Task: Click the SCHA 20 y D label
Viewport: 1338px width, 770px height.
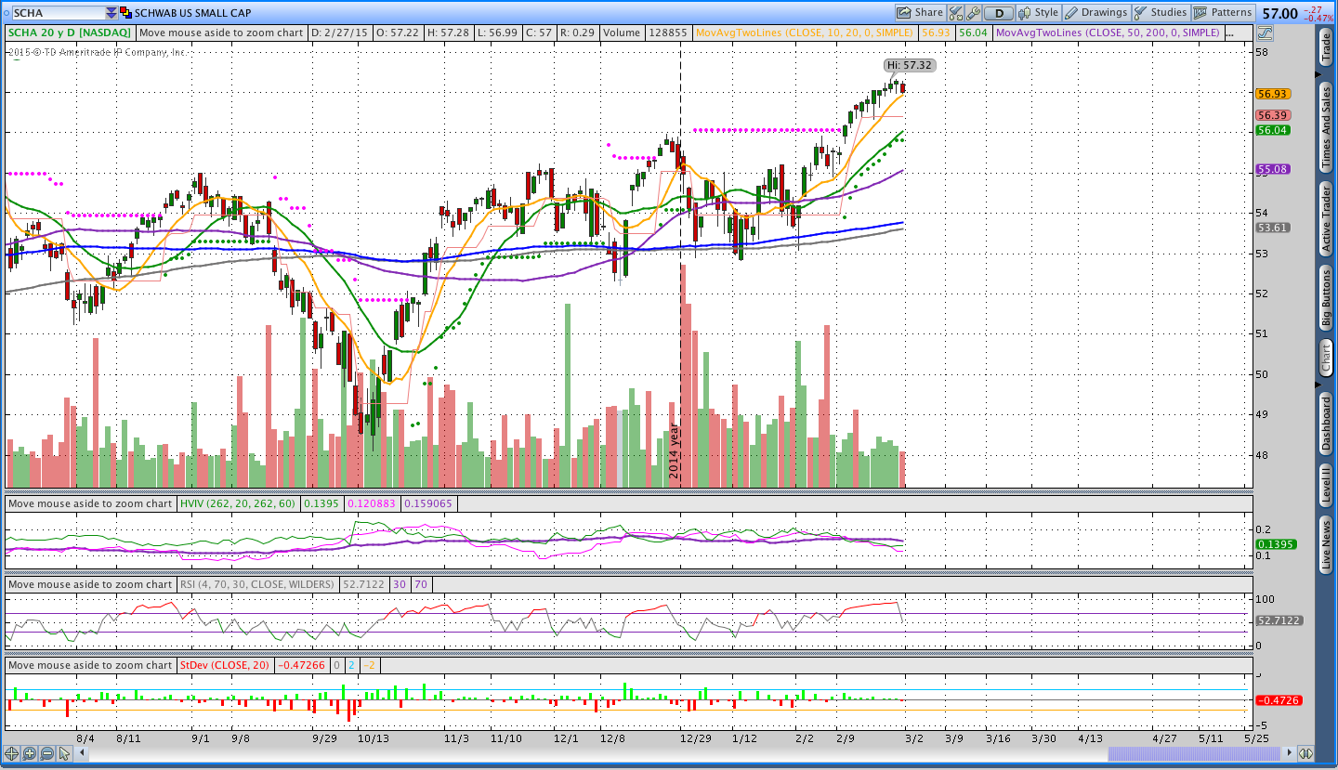Action: [70, 33]
